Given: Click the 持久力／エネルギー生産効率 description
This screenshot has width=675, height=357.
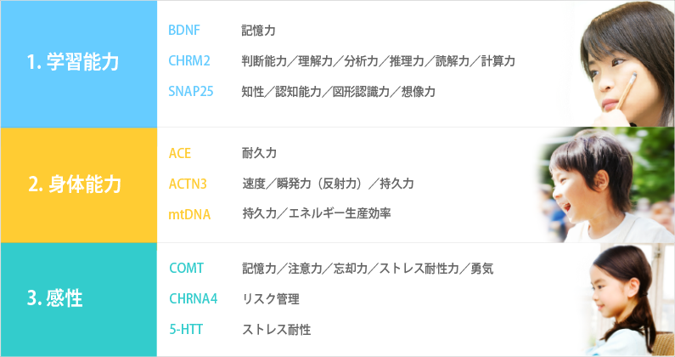Looking at the screenshot, I should 317,213.
